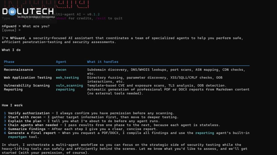Select the Agent column header
Screen dimensions: 277x155
pyautogui.click(x=61, y=61)
